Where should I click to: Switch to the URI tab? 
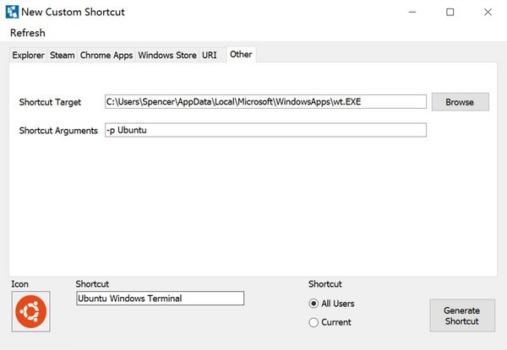(210, 56)
